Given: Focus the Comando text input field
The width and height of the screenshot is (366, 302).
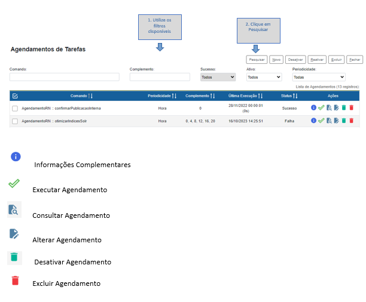Looking at the screenshot, I should (64, 77).
